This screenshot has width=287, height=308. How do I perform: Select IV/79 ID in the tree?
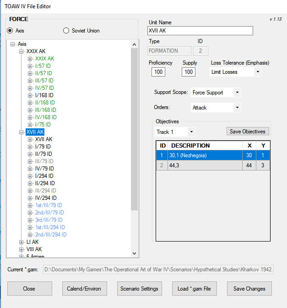[x=44, y=169]
